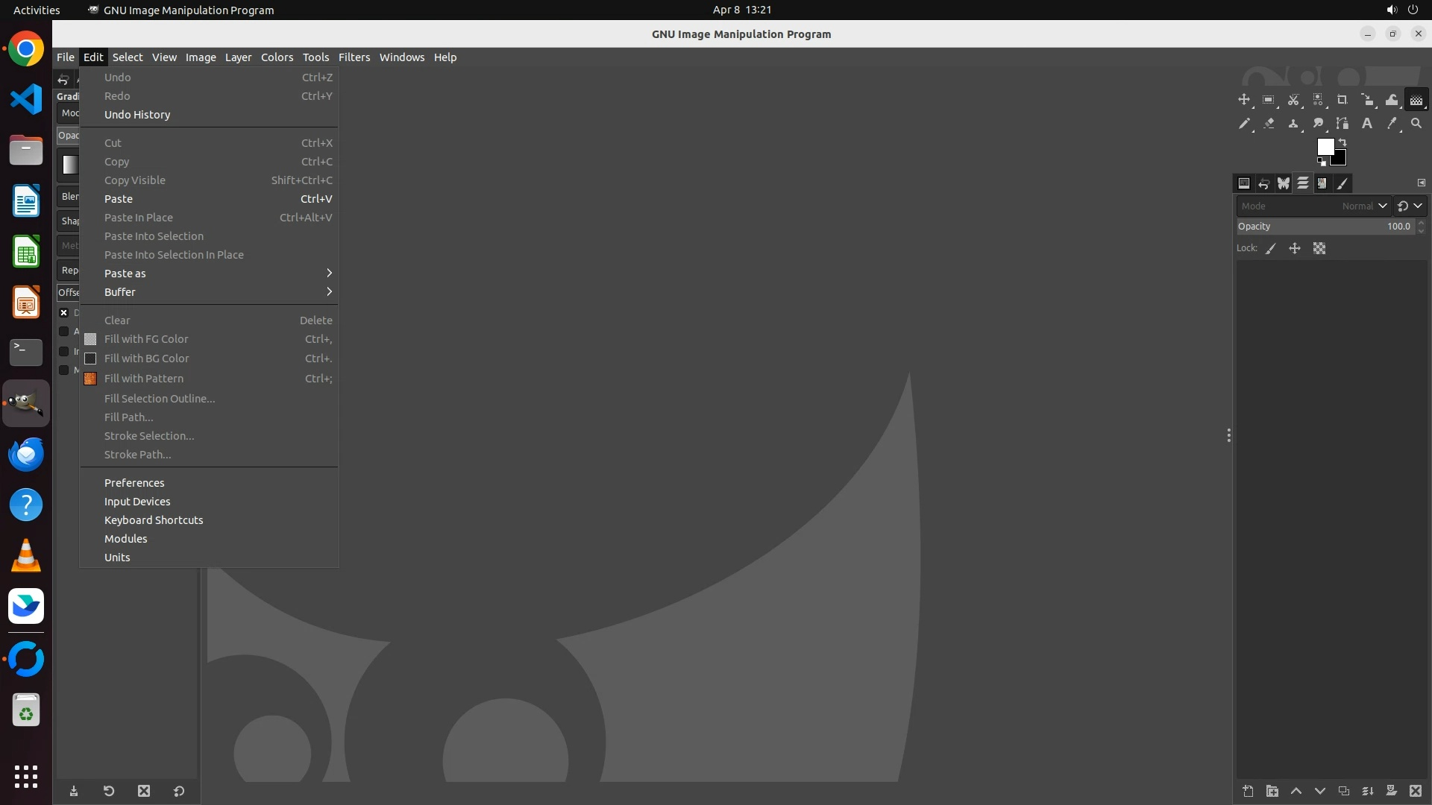Click the Paths tool icon
Screen dimensions: 1432x805
[1342, 124]
